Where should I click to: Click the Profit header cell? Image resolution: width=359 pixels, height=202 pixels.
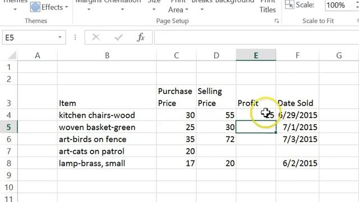256,97
